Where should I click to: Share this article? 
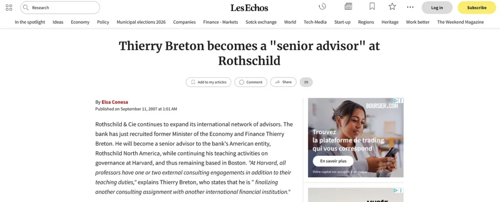pos(283,82)
